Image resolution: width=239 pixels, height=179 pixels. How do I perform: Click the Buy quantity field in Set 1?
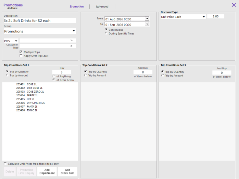pyautogui.click(x=62, y=72)
